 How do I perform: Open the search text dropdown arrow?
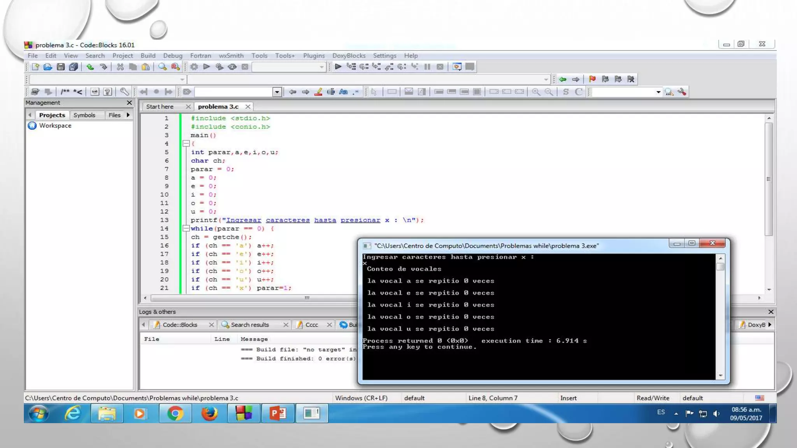277,92
